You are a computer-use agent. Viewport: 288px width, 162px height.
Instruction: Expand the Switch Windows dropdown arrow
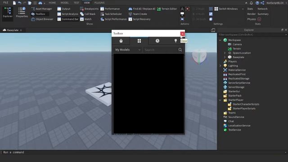coord(243,9)
